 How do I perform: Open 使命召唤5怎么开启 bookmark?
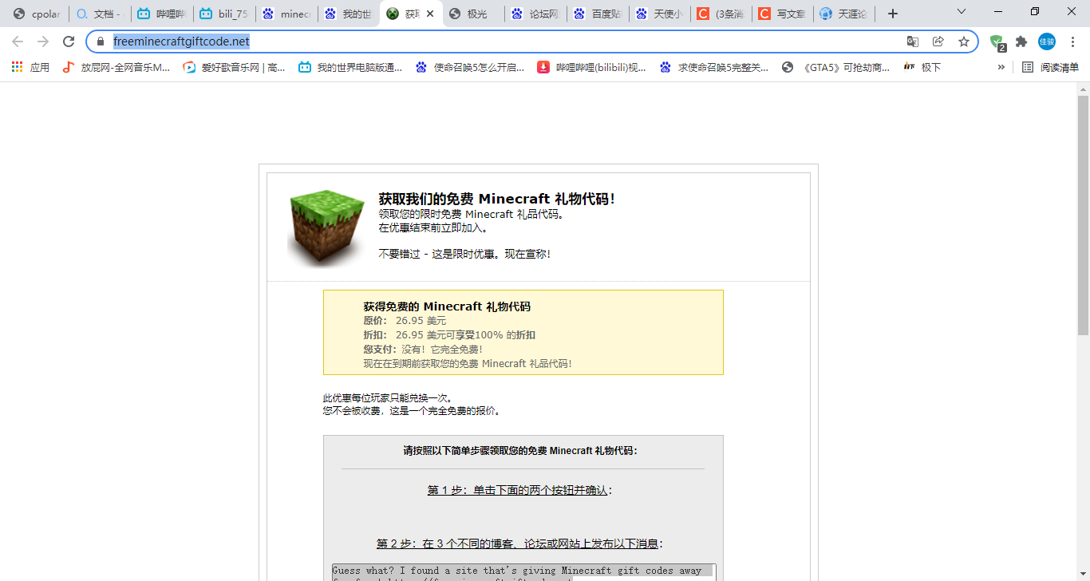[470, 68]
